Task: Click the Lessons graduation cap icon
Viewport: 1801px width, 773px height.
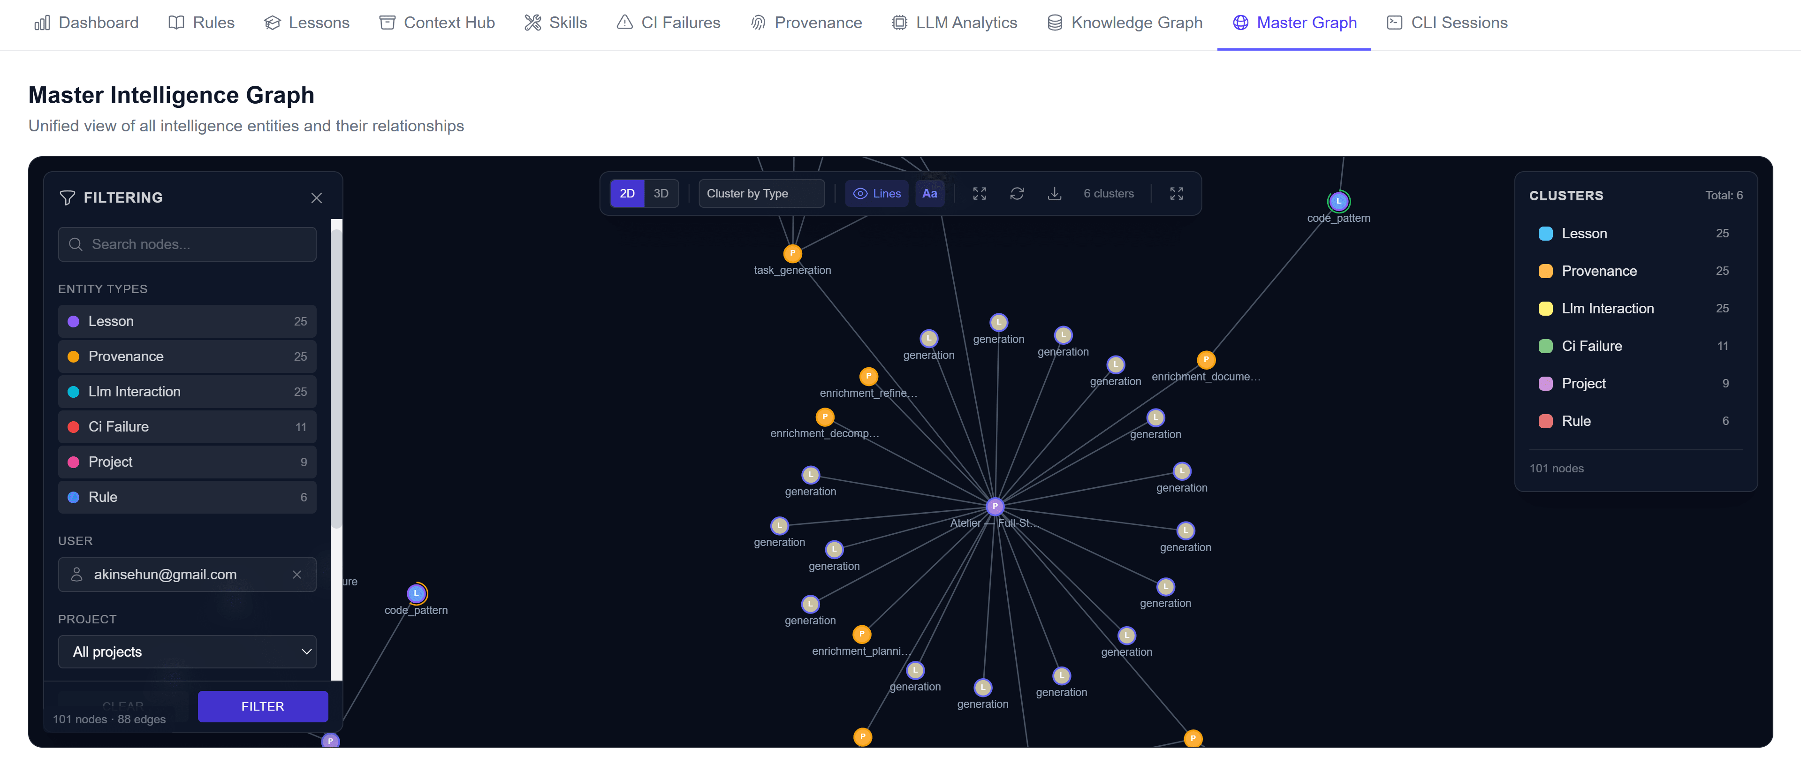Action: pyautogui.click(x=272, y=23)
